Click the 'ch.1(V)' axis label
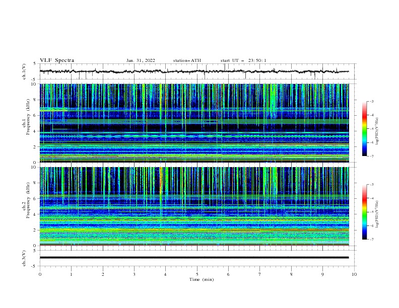The width and height of the screenshot is (399, 308). (24, 71)
